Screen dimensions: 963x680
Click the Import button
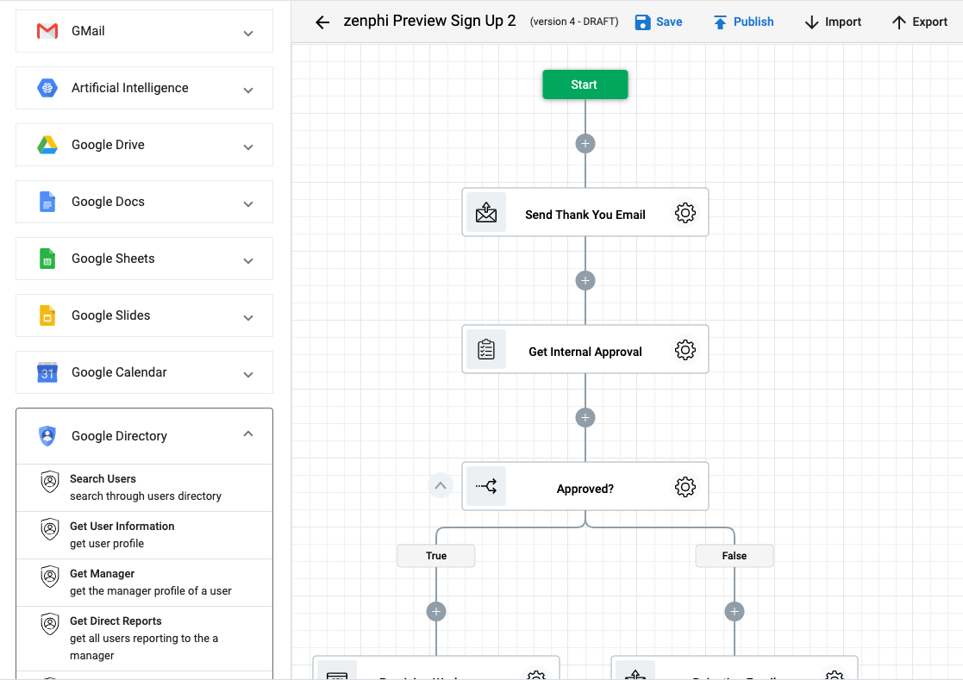[x=833, y=22]
